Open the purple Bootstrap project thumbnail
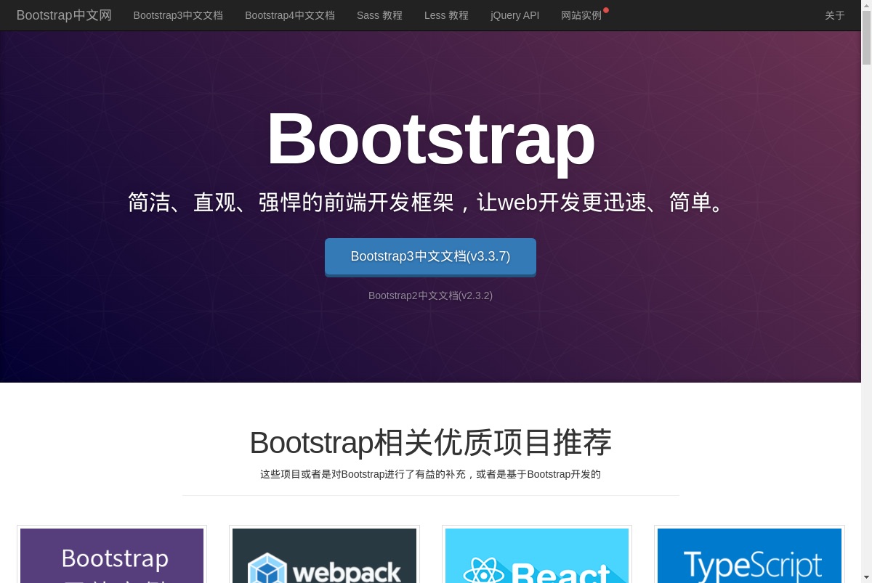872x583 pixels. click(112, 555)
